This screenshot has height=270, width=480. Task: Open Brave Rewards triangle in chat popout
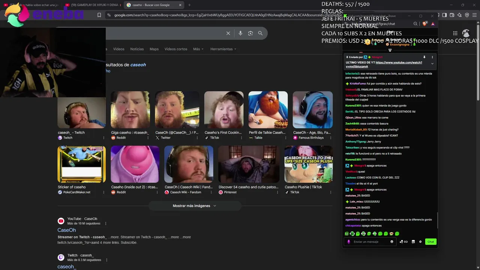[433, 24]
